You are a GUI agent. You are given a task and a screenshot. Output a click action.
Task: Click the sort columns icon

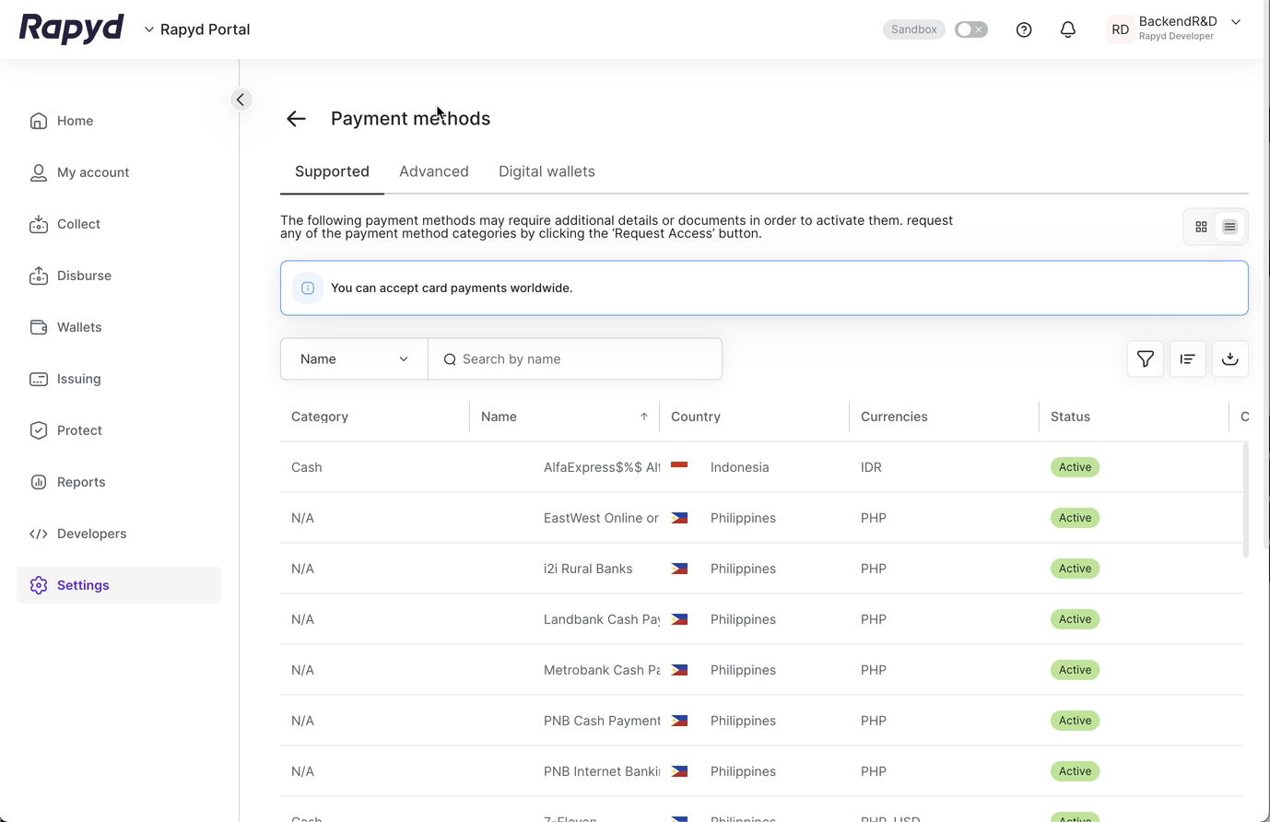click(x=1187, y=359)
